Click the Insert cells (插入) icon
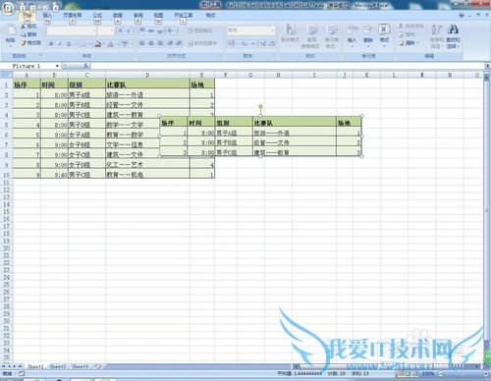The height and width of the screenshot is (381, 491). [352, 30]
